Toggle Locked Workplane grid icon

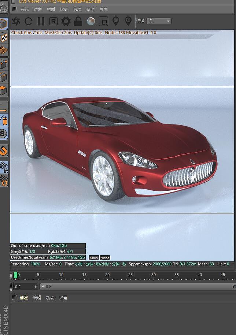tap(4, 167)
